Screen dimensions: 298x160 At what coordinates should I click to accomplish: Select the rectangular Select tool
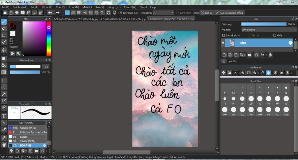click(x=3, y=81)
